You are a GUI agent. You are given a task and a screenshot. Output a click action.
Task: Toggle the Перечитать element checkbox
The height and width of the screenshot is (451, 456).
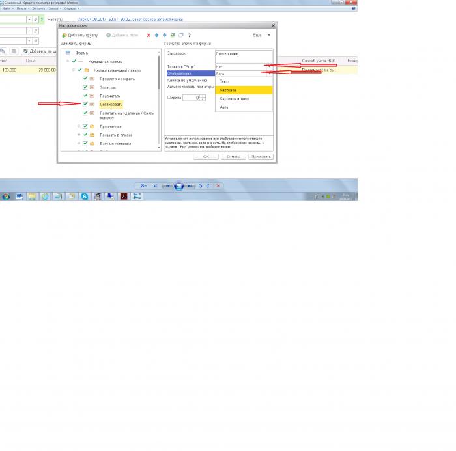[x=85, y=96]
